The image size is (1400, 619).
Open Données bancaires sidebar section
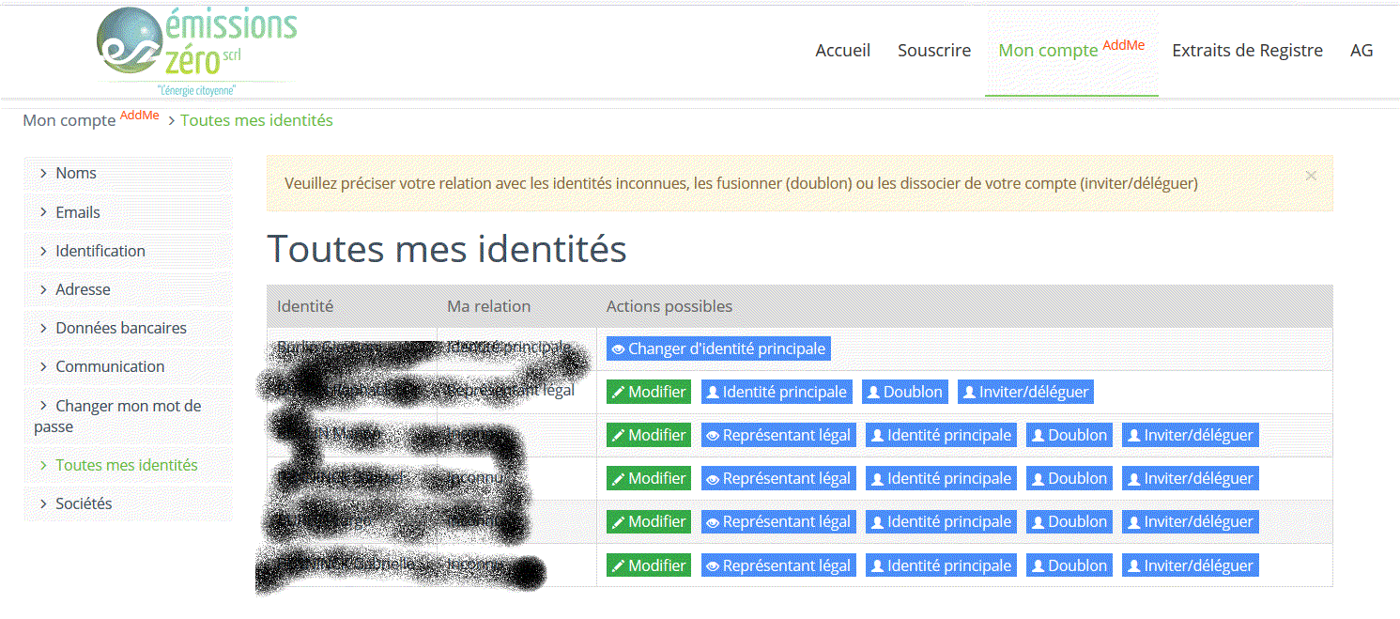[x=121, y=328]
